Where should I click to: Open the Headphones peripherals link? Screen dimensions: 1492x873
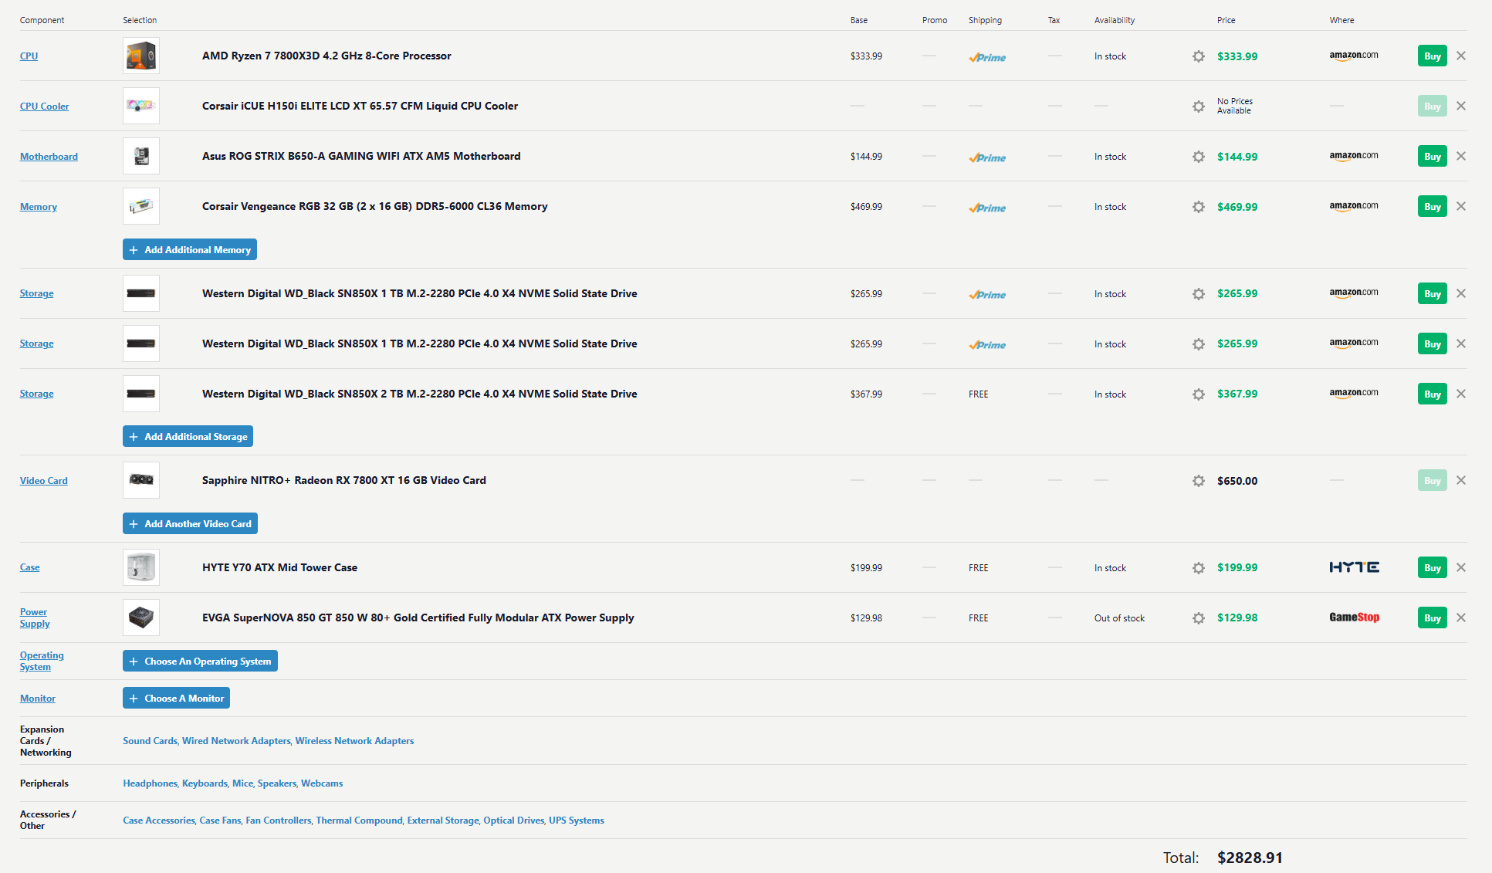(x=150, y=783)
